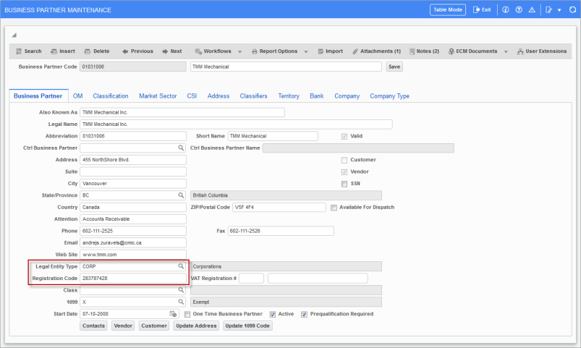Open Legal Entity Type lookup magnifier
This screenshot has height=348, width=581.
click(181, 266)
